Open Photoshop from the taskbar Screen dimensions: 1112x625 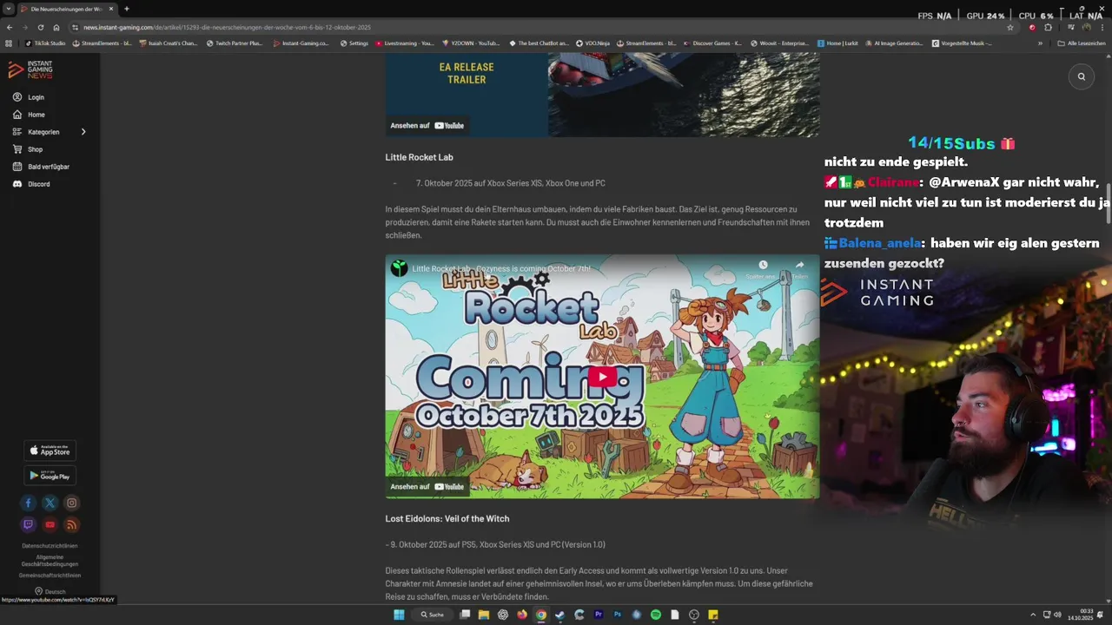(618, 615)
